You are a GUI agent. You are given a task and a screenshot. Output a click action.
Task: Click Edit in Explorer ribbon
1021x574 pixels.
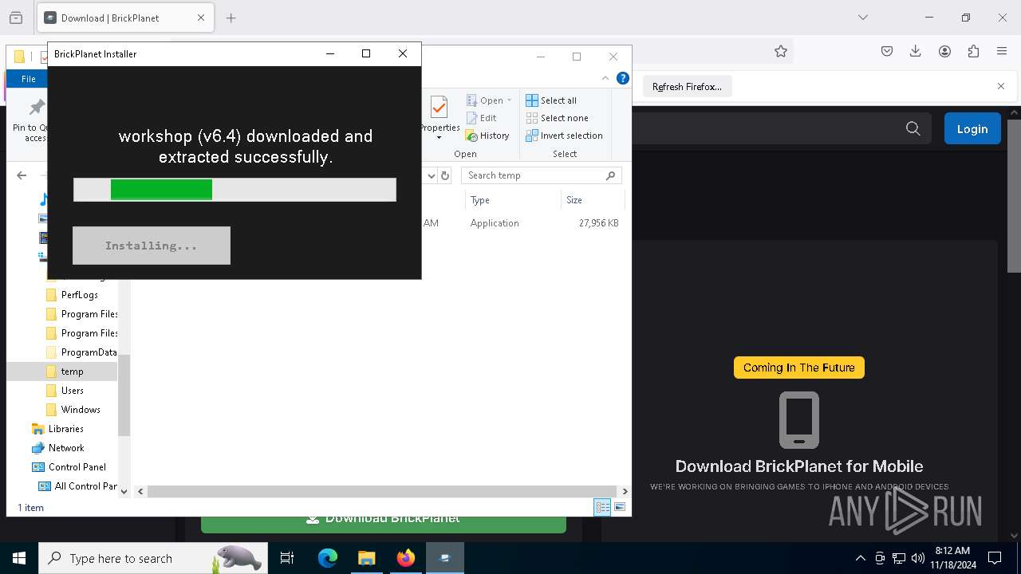point(481,118)
